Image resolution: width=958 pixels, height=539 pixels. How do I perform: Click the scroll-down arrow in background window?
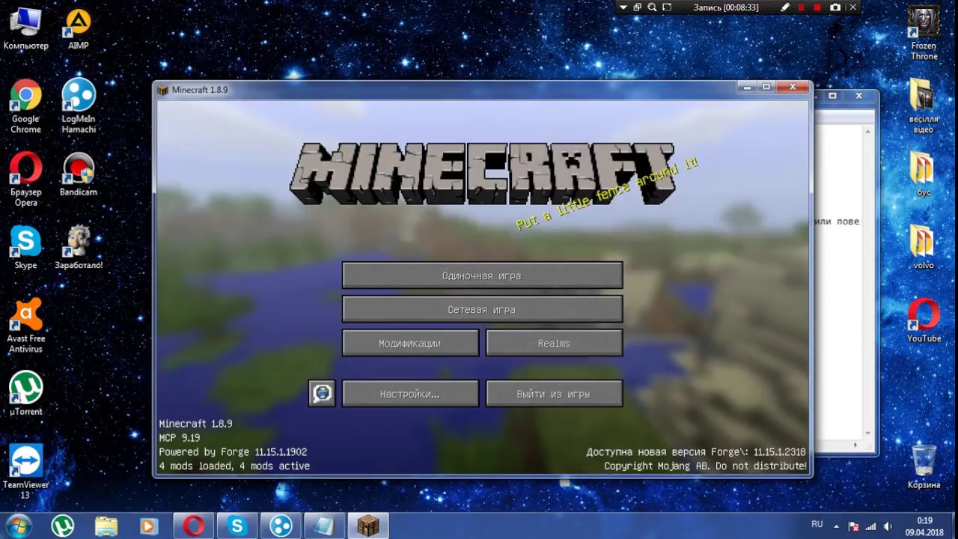click(869, 433)
